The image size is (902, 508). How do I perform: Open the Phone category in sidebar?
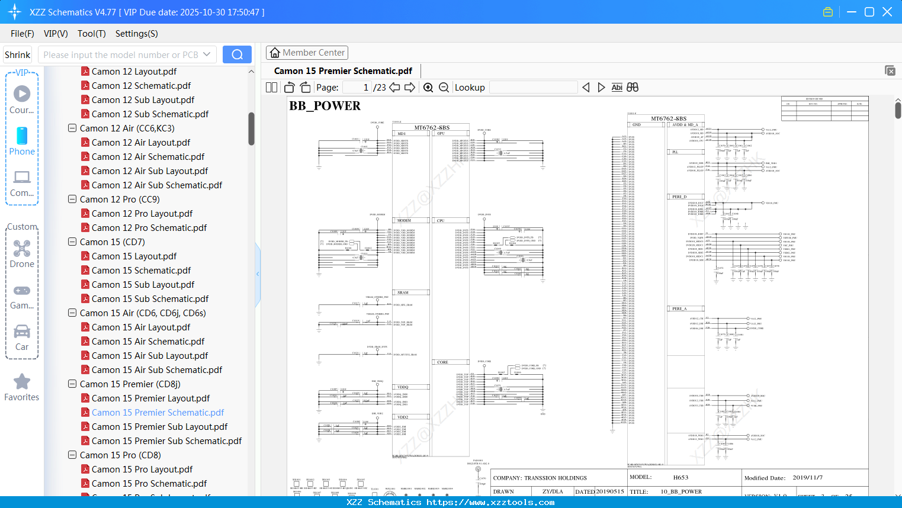coord(22,141)
